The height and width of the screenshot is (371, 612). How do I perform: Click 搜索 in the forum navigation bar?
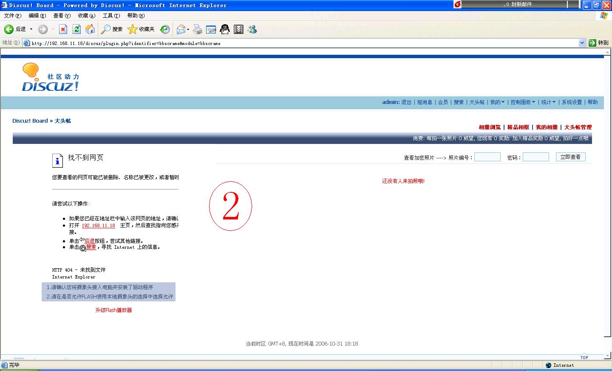click(459, 102)
